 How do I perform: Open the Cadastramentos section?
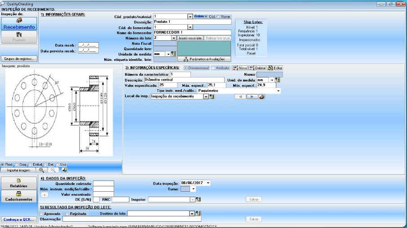(18, 196)
